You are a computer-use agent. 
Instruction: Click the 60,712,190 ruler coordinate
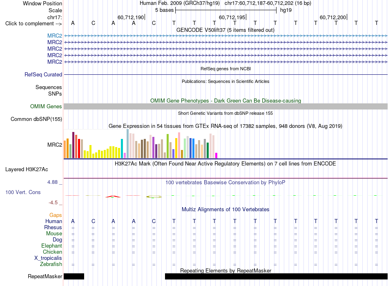(x=131, y=17)
